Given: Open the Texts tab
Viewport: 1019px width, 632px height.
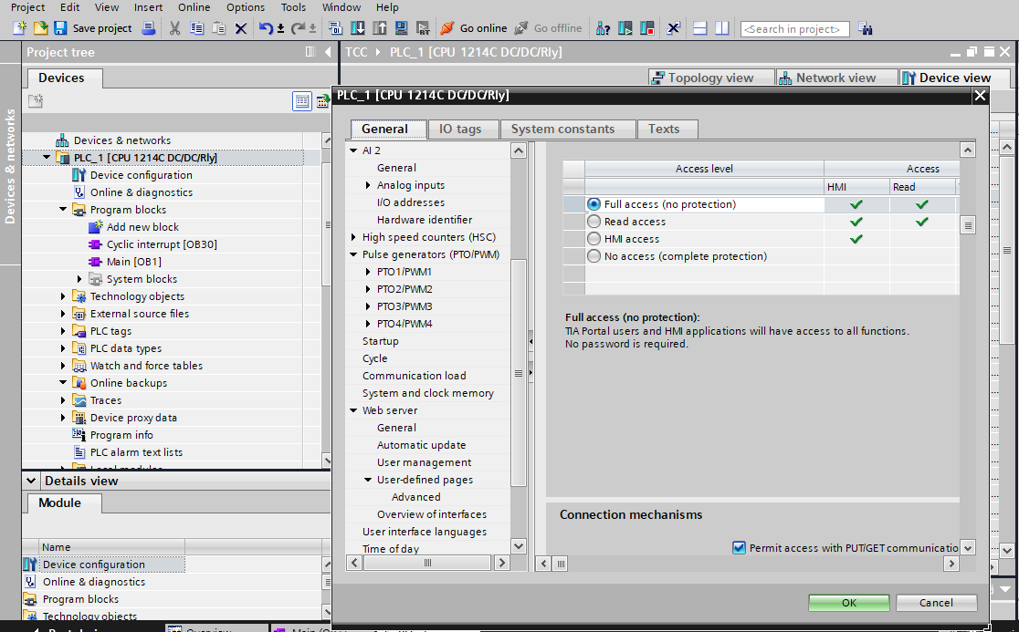Looking at the screenshot, I should (x=668, y=130).
